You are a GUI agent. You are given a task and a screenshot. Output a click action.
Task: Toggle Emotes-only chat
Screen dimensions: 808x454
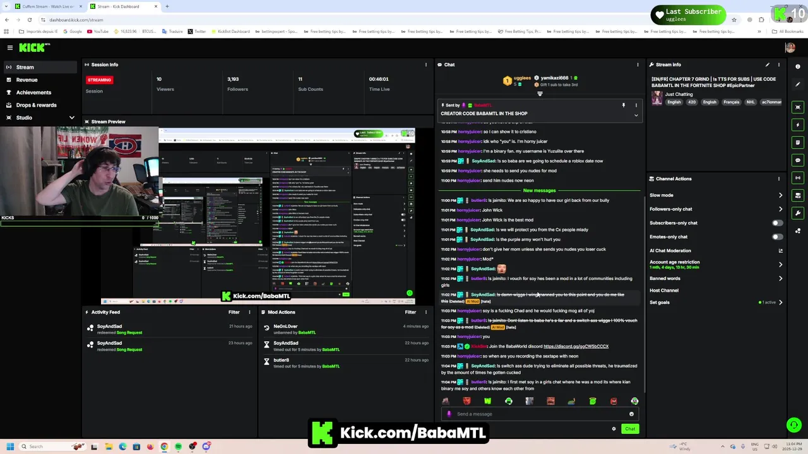click(x=777, y=236)
